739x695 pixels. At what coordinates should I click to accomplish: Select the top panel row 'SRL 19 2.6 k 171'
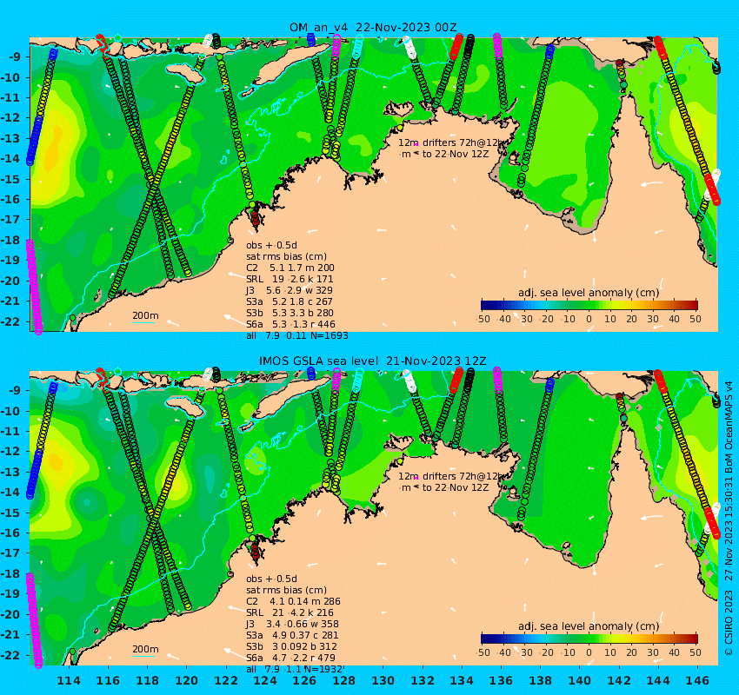click(x=290, y=279)
